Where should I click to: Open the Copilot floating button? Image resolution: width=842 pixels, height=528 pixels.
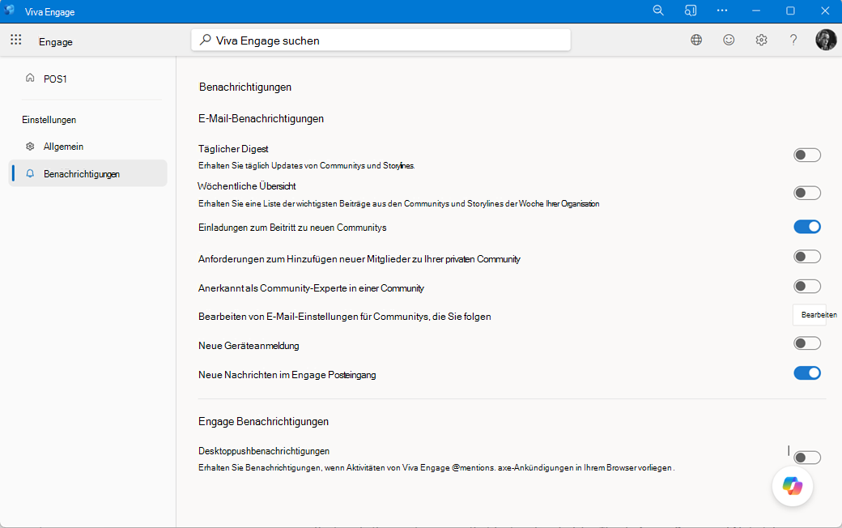click(x=793, y=486)
